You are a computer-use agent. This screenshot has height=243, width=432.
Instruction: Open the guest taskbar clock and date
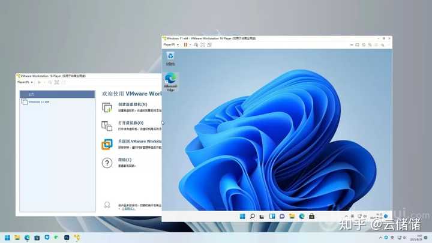coord(377,216)
